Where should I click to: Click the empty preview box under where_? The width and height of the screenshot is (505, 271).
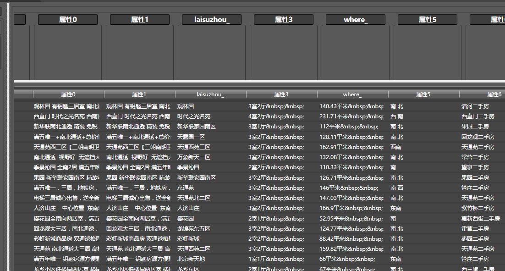pos(355,51)
